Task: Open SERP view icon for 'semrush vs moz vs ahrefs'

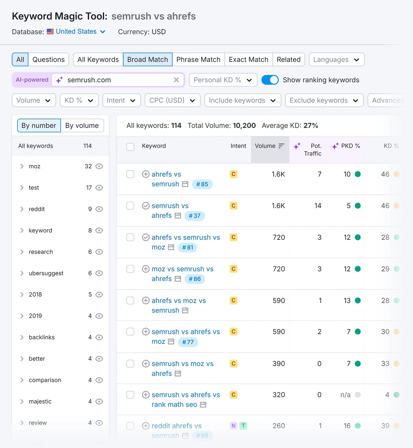Action: coord(178,374)
